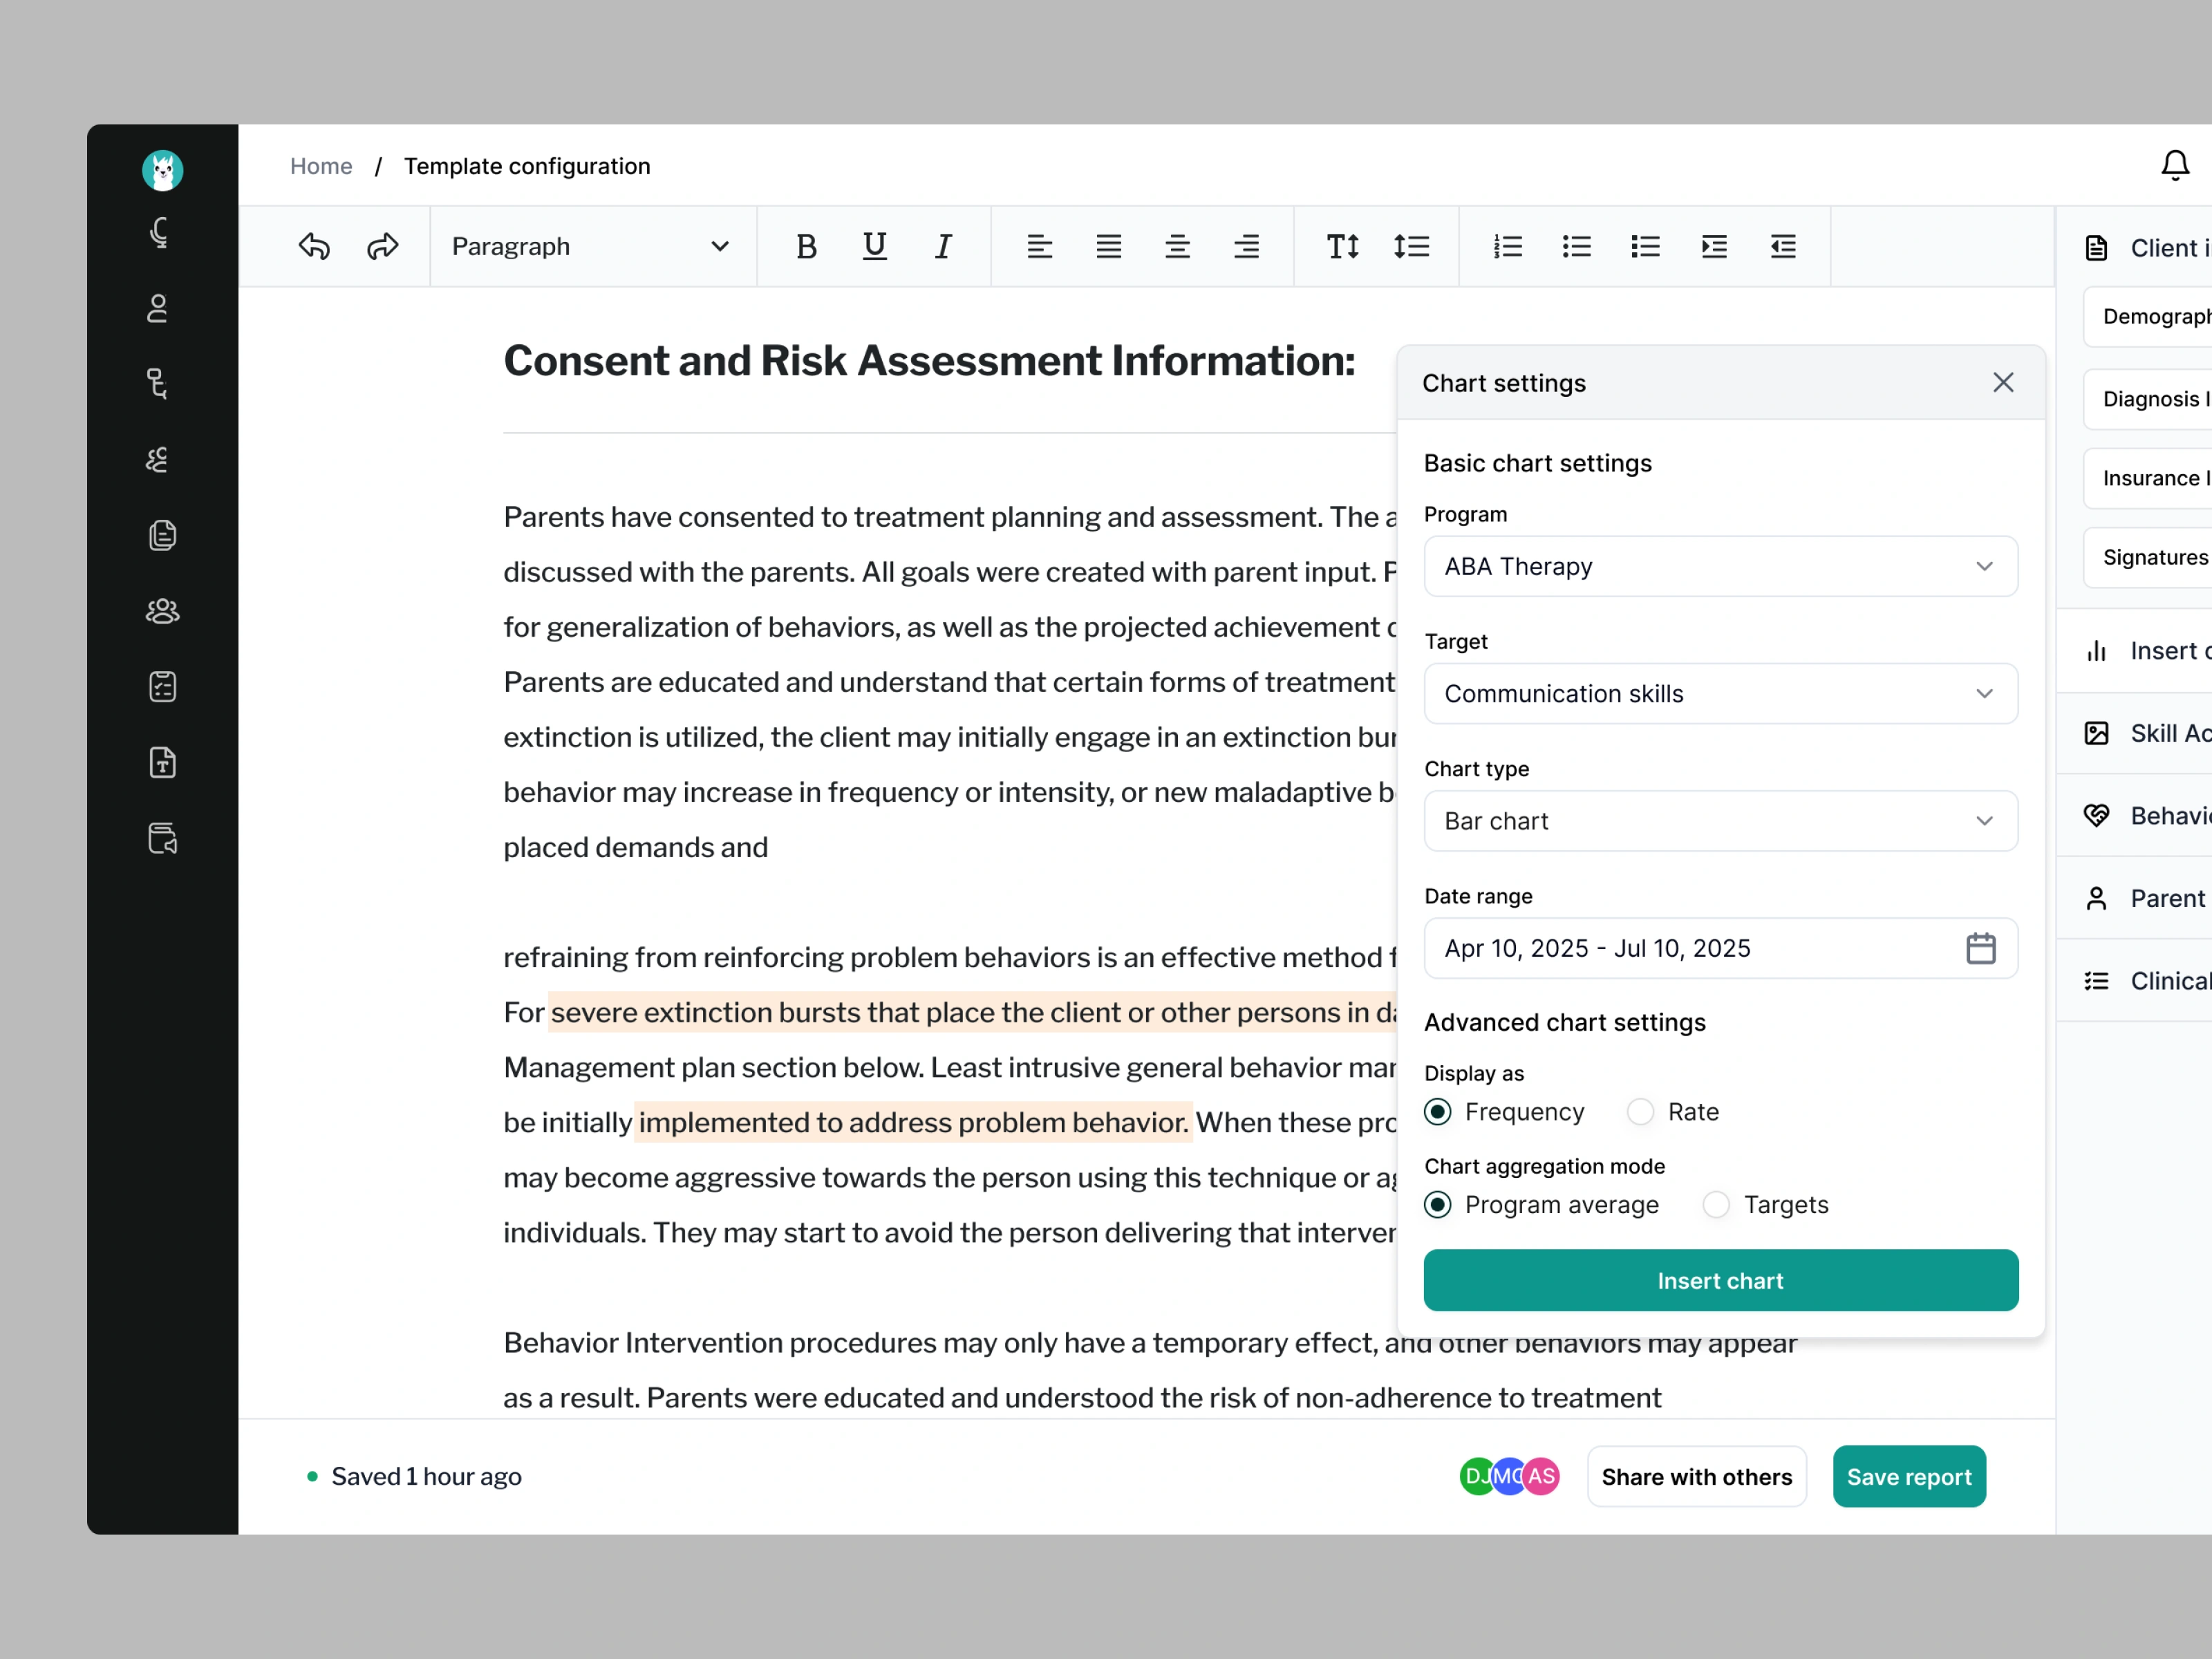Open the group of users sidebar item
This screenshot has width=2212, height=1659.
coord(162,611)
